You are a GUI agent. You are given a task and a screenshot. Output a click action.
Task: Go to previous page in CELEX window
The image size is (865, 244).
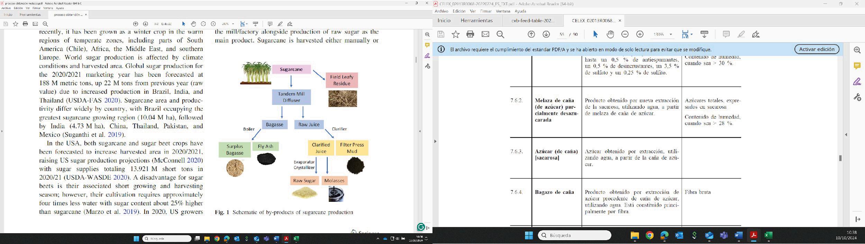[531, 34]
